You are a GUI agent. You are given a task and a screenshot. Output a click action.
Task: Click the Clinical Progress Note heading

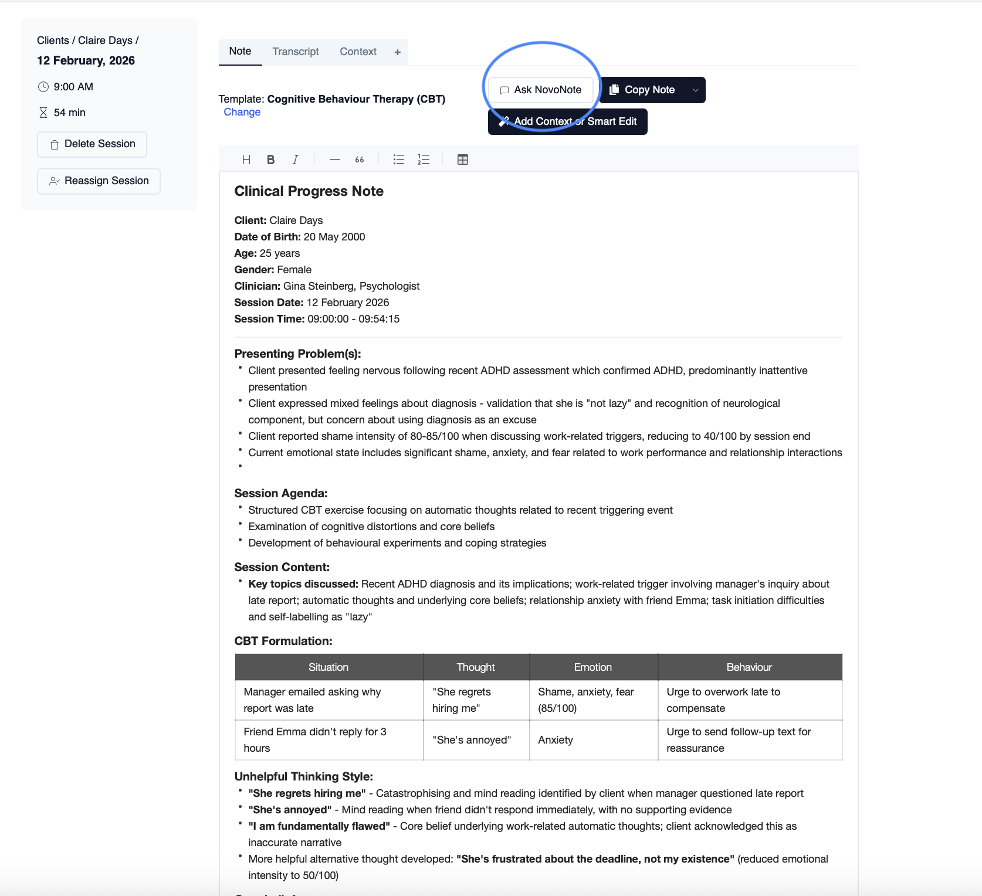tap(309, 191)
